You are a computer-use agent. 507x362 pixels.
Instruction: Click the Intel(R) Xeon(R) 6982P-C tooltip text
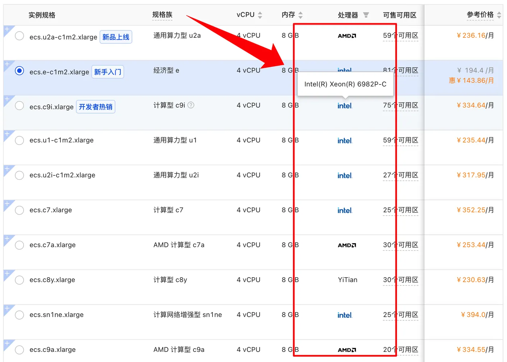click(345, 84)
